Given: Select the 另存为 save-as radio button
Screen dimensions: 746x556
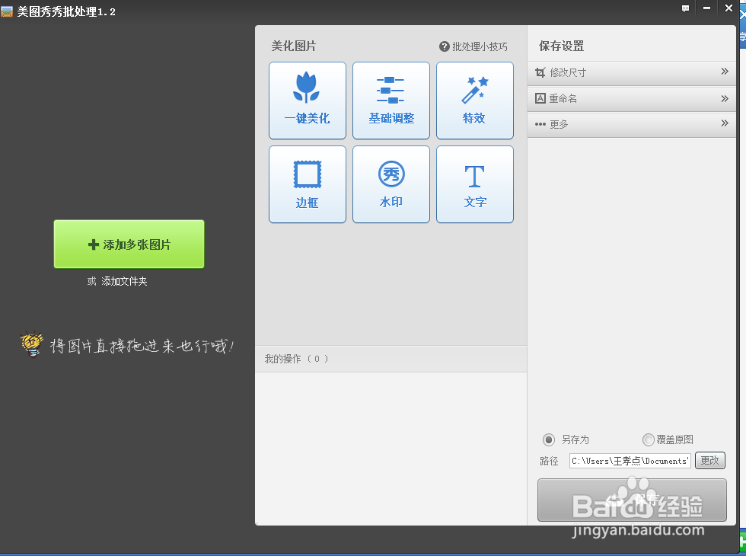Looking at the screenshot, I should tap(549, 439).
